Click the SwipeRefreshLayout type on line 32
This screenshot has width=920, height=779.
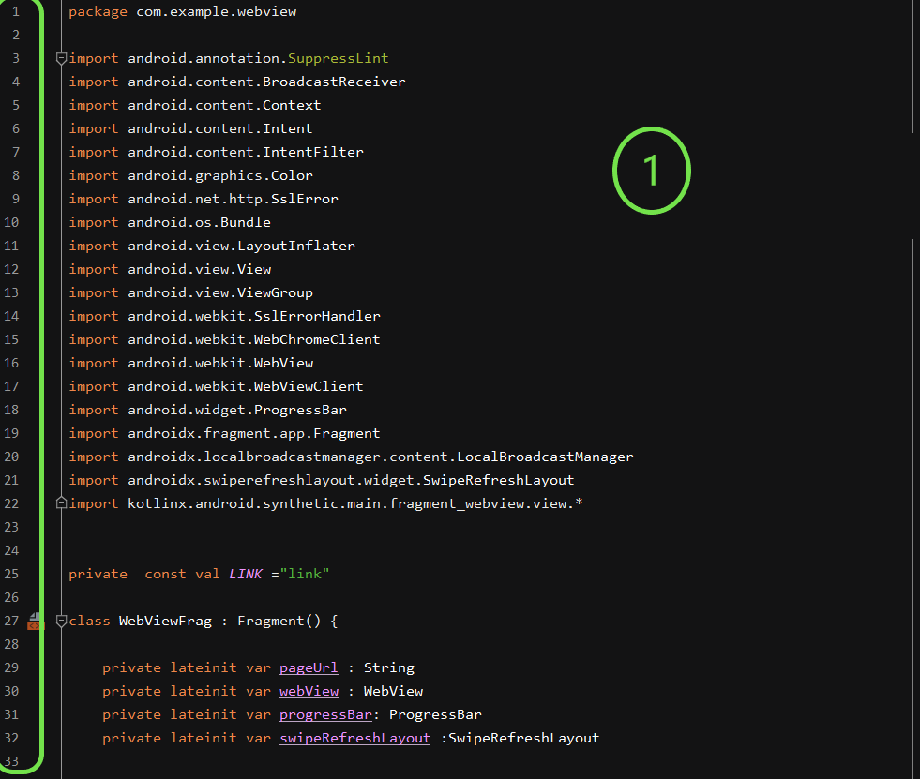tap(524, 738)
